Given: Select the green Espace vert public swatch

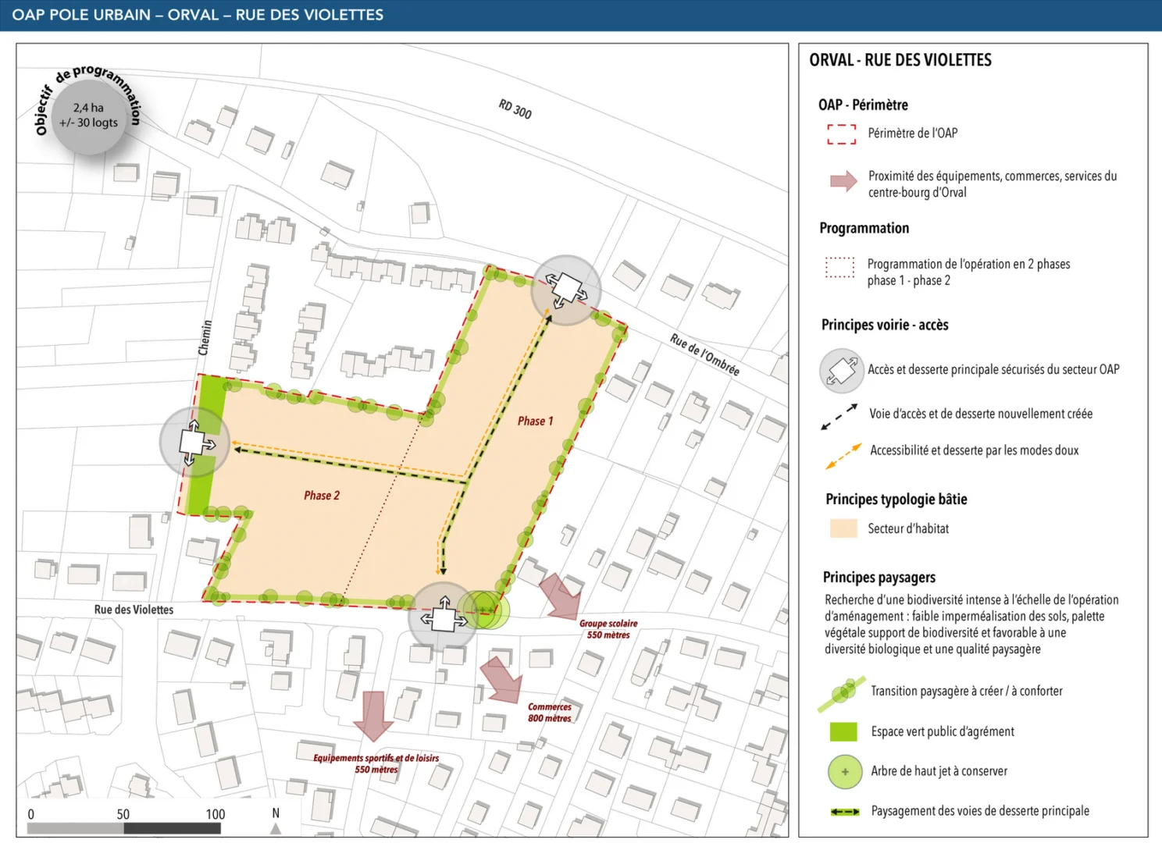Looking at the screenshot, I should [x=843, y=731].
